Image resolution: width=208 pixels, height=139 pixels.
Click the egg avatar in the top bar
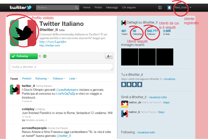click(169, 8)
